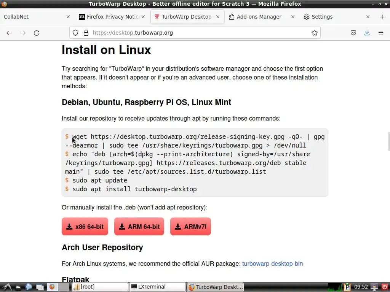Switch to the [root] file manager window

100,287
